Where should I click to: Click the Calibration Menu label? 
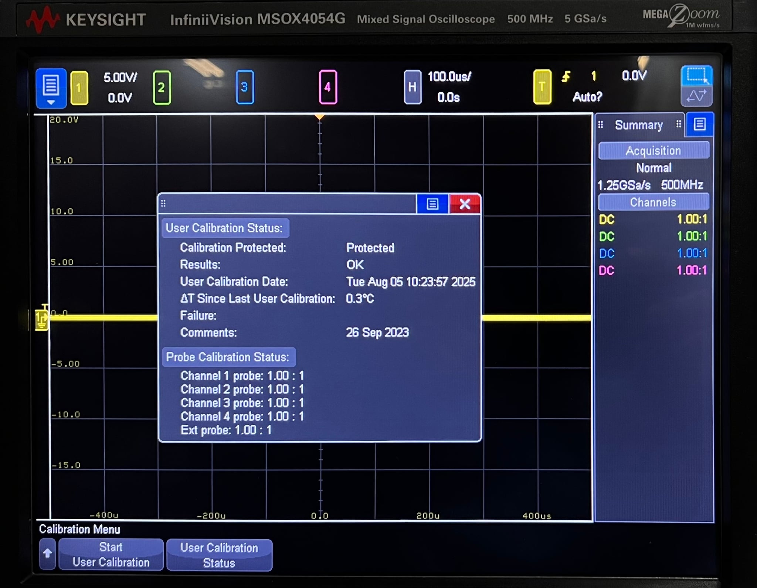point(80,529)
